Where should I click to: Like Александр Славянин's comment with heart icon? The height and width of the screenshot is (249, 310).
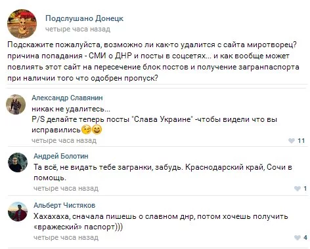(292, 141)
